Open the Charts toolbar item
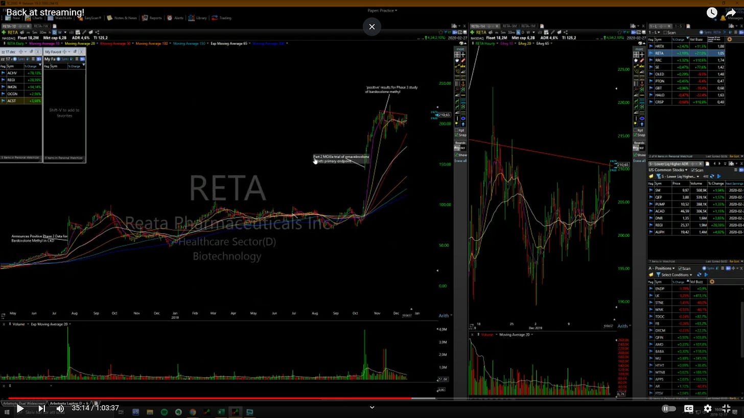The height and width of the screenshot is (418, 744). 34,18
